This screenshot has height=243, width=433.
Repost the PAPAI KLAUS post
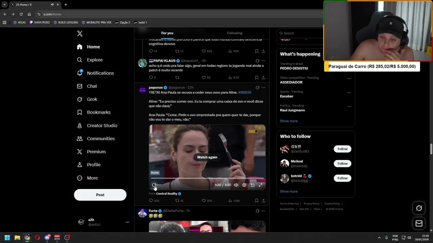177,77
